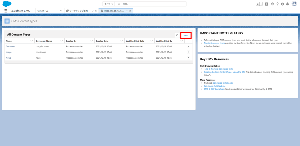The height and width of the screenshot is (146, 300).
Task: Open the Standard content types link
Action: coord(214,43)
